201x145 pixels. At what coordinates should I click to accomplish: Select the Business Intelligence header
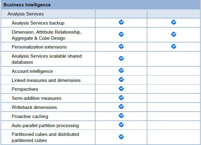pos(27,5)
